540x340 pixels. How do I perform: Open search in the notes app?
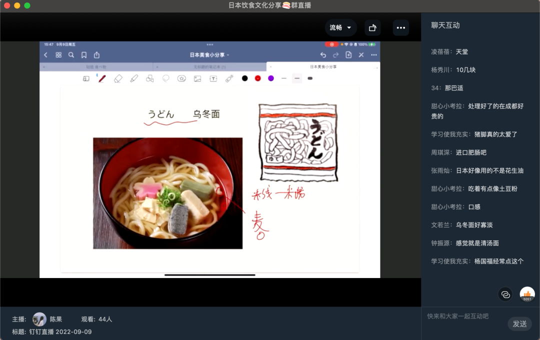tap(71, 55)
